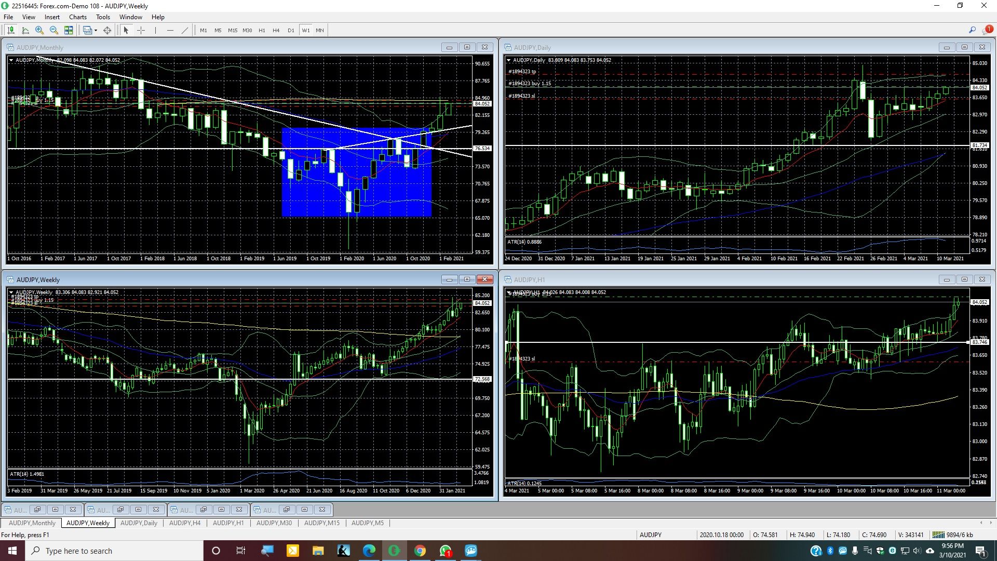Zoom in on the chart

39,30
